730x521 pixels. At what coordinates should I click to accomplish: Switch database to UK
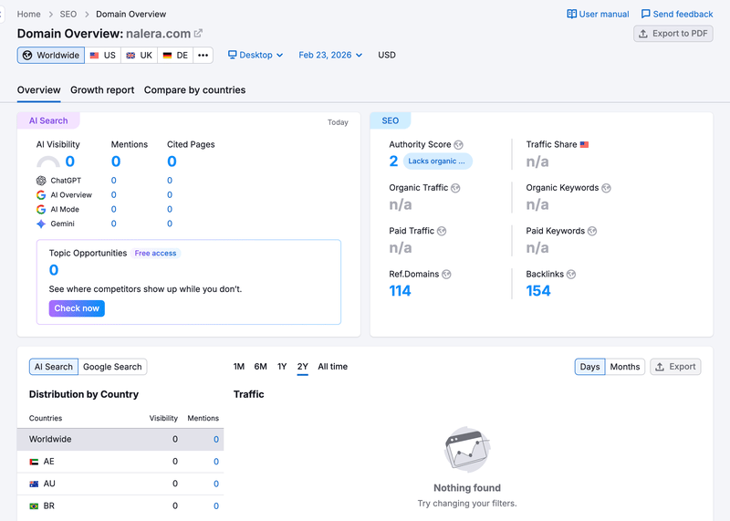[140, 55]
